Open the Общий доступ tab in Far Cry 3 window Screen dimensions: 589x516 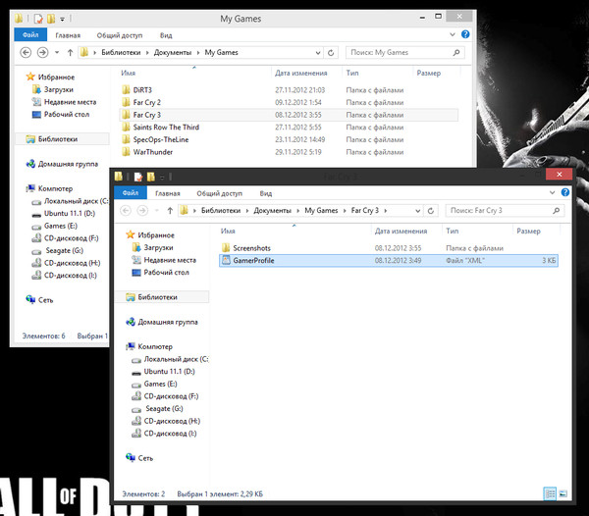pyautogui.click(x=219, y=193)
